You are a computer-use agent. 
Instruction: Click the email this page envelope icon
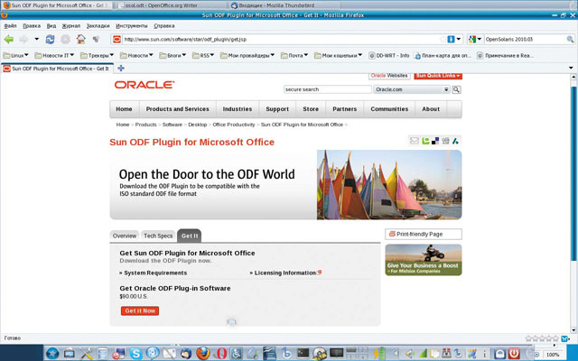click(x=415, y=141)
